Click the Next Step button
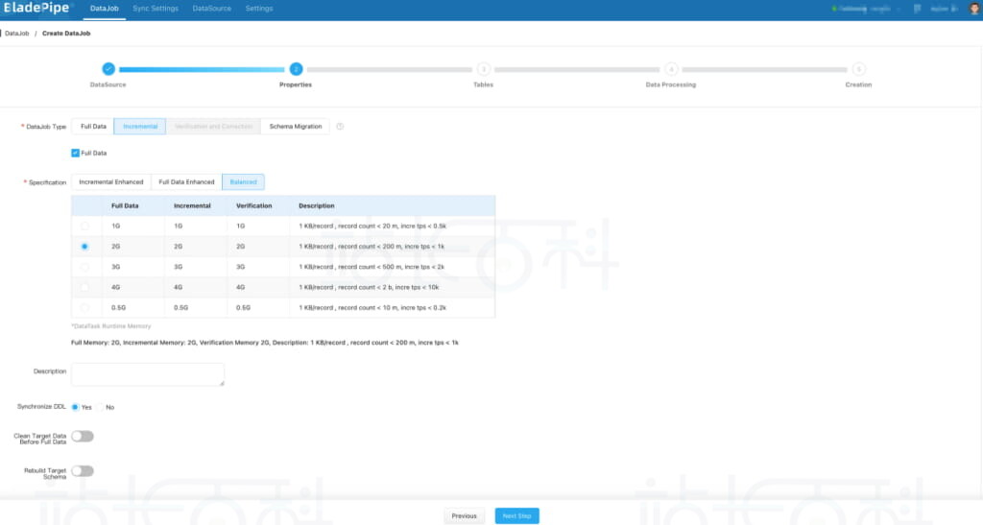This screenshot has width=983, height=525. 516,516
